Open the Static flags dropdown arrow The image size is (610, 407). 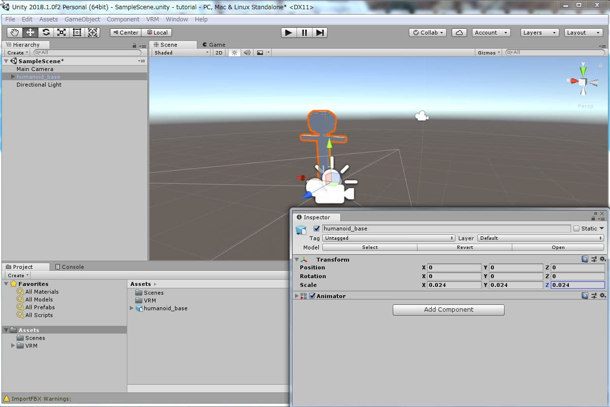602,229
